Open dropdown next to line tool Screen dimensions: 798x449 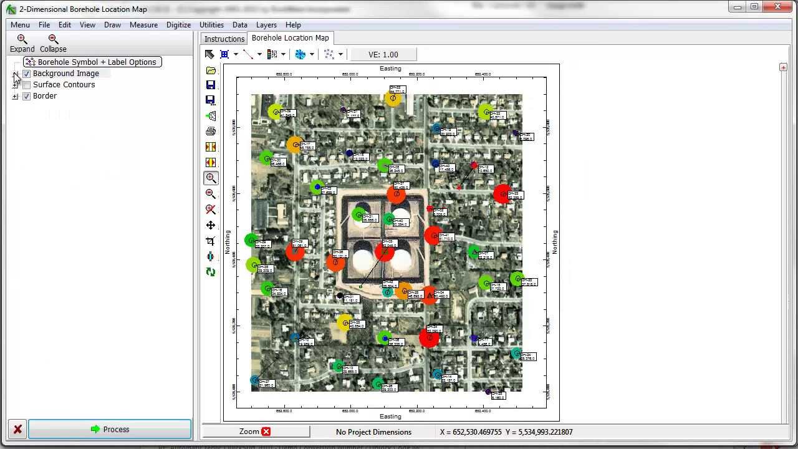[259, 54]
